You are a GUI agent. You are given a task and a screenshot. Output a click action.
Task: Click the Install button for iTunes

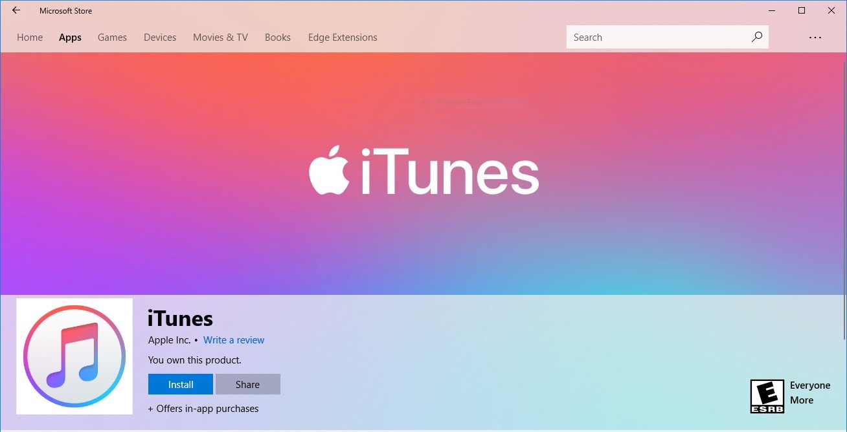point(181,384)
